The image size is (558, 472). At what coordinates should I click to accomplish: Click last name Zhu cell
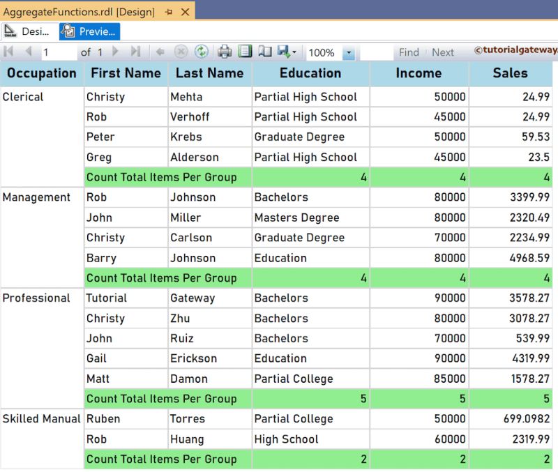[210, 319]
